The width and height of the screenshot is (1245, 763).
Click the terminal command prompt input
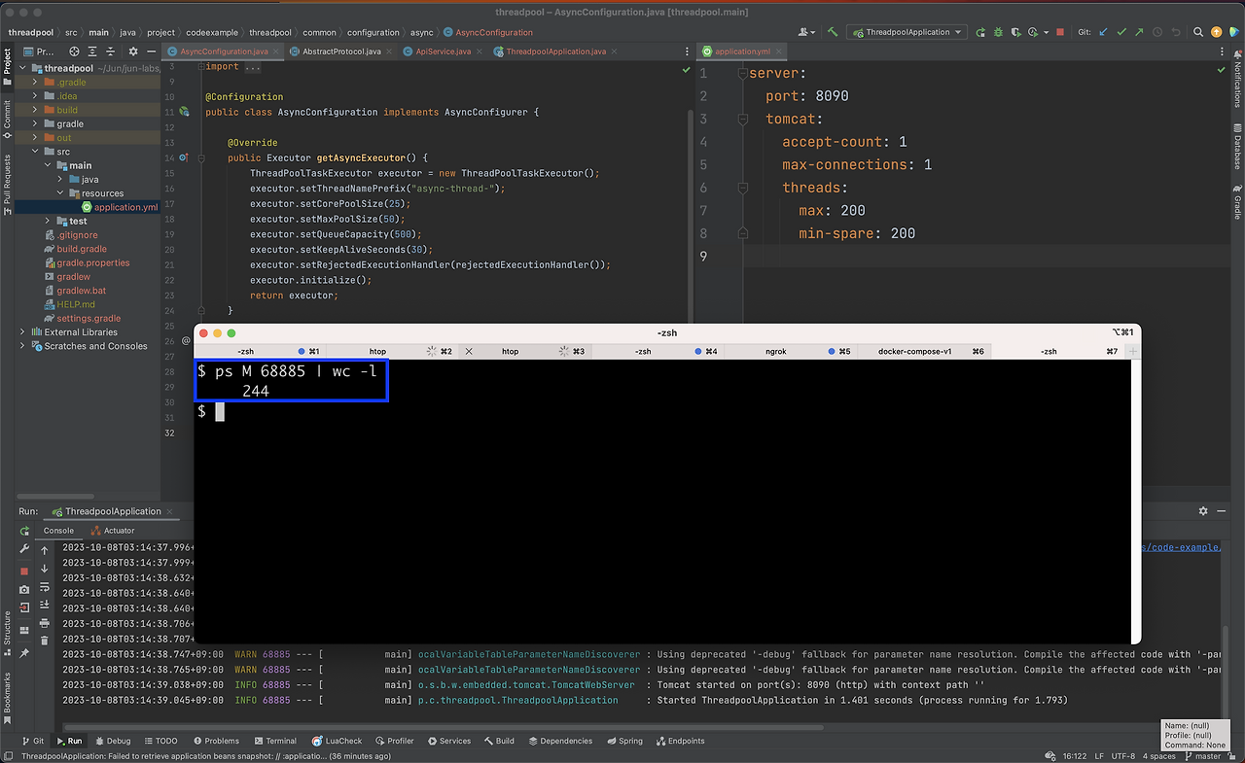(x=220, y=411)
